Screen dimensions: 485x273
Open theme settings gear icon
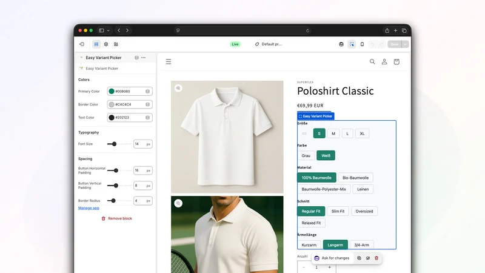click(x=106, y=44)
